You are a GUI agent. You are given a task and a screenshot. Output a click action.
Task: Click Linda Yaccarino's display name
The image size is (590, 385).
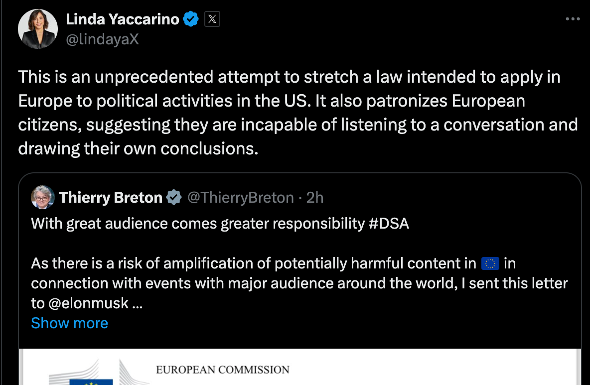coord(124,18)
